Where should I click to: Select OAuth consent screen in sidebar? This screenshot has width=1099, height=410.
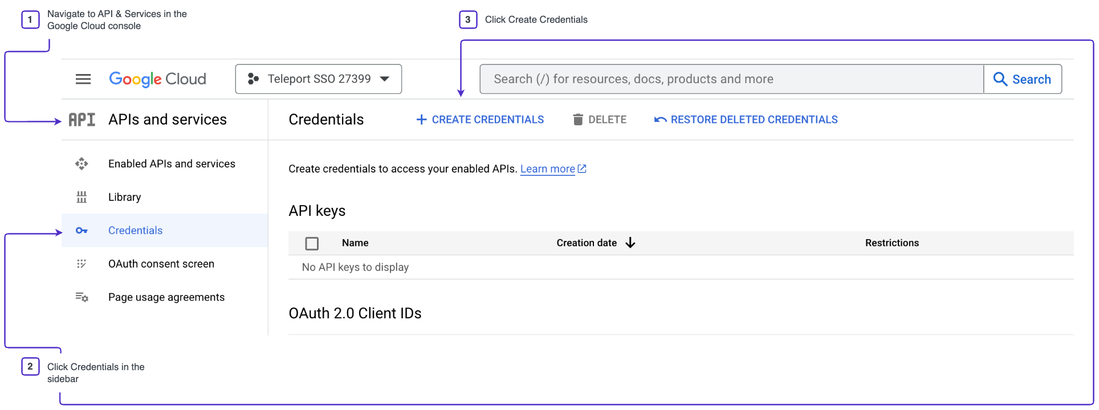click(161, 264)
